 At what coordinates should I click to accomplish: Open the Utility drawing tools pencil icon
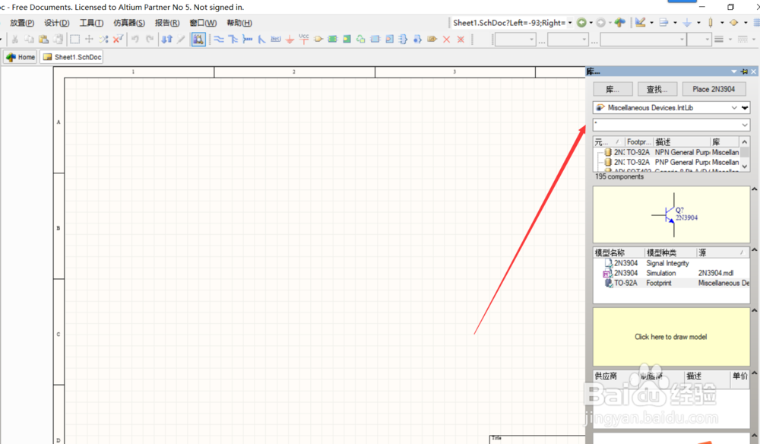point(640,22)
